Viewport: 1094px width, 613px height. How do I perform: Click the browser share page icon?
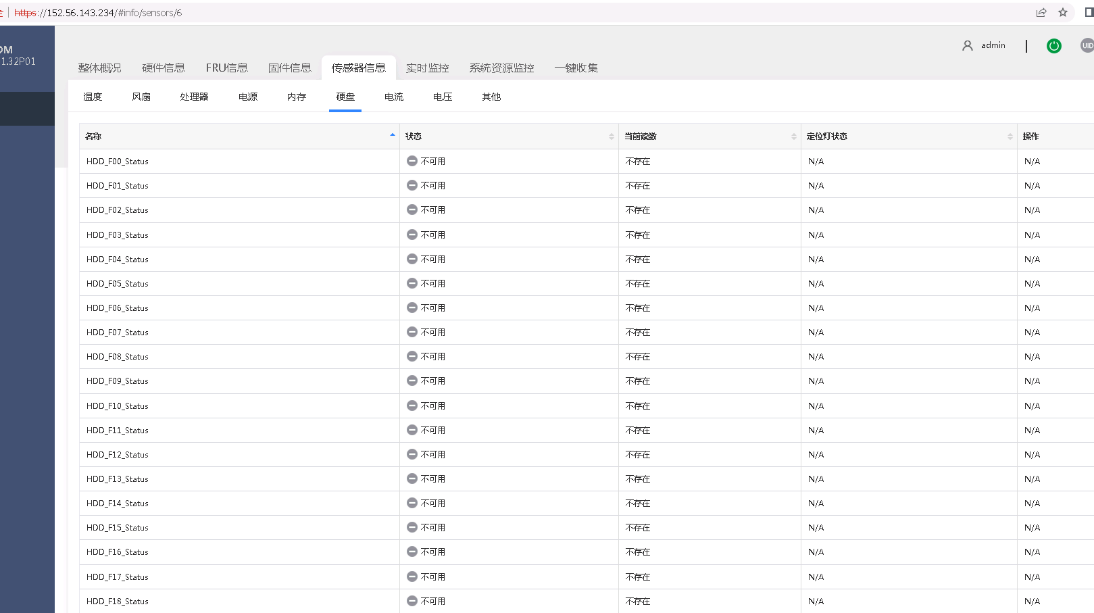click(x=1041, y=12)
